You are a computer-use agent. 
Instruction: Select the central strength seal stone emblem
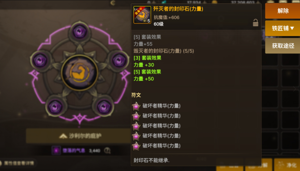tap(79, 73)
